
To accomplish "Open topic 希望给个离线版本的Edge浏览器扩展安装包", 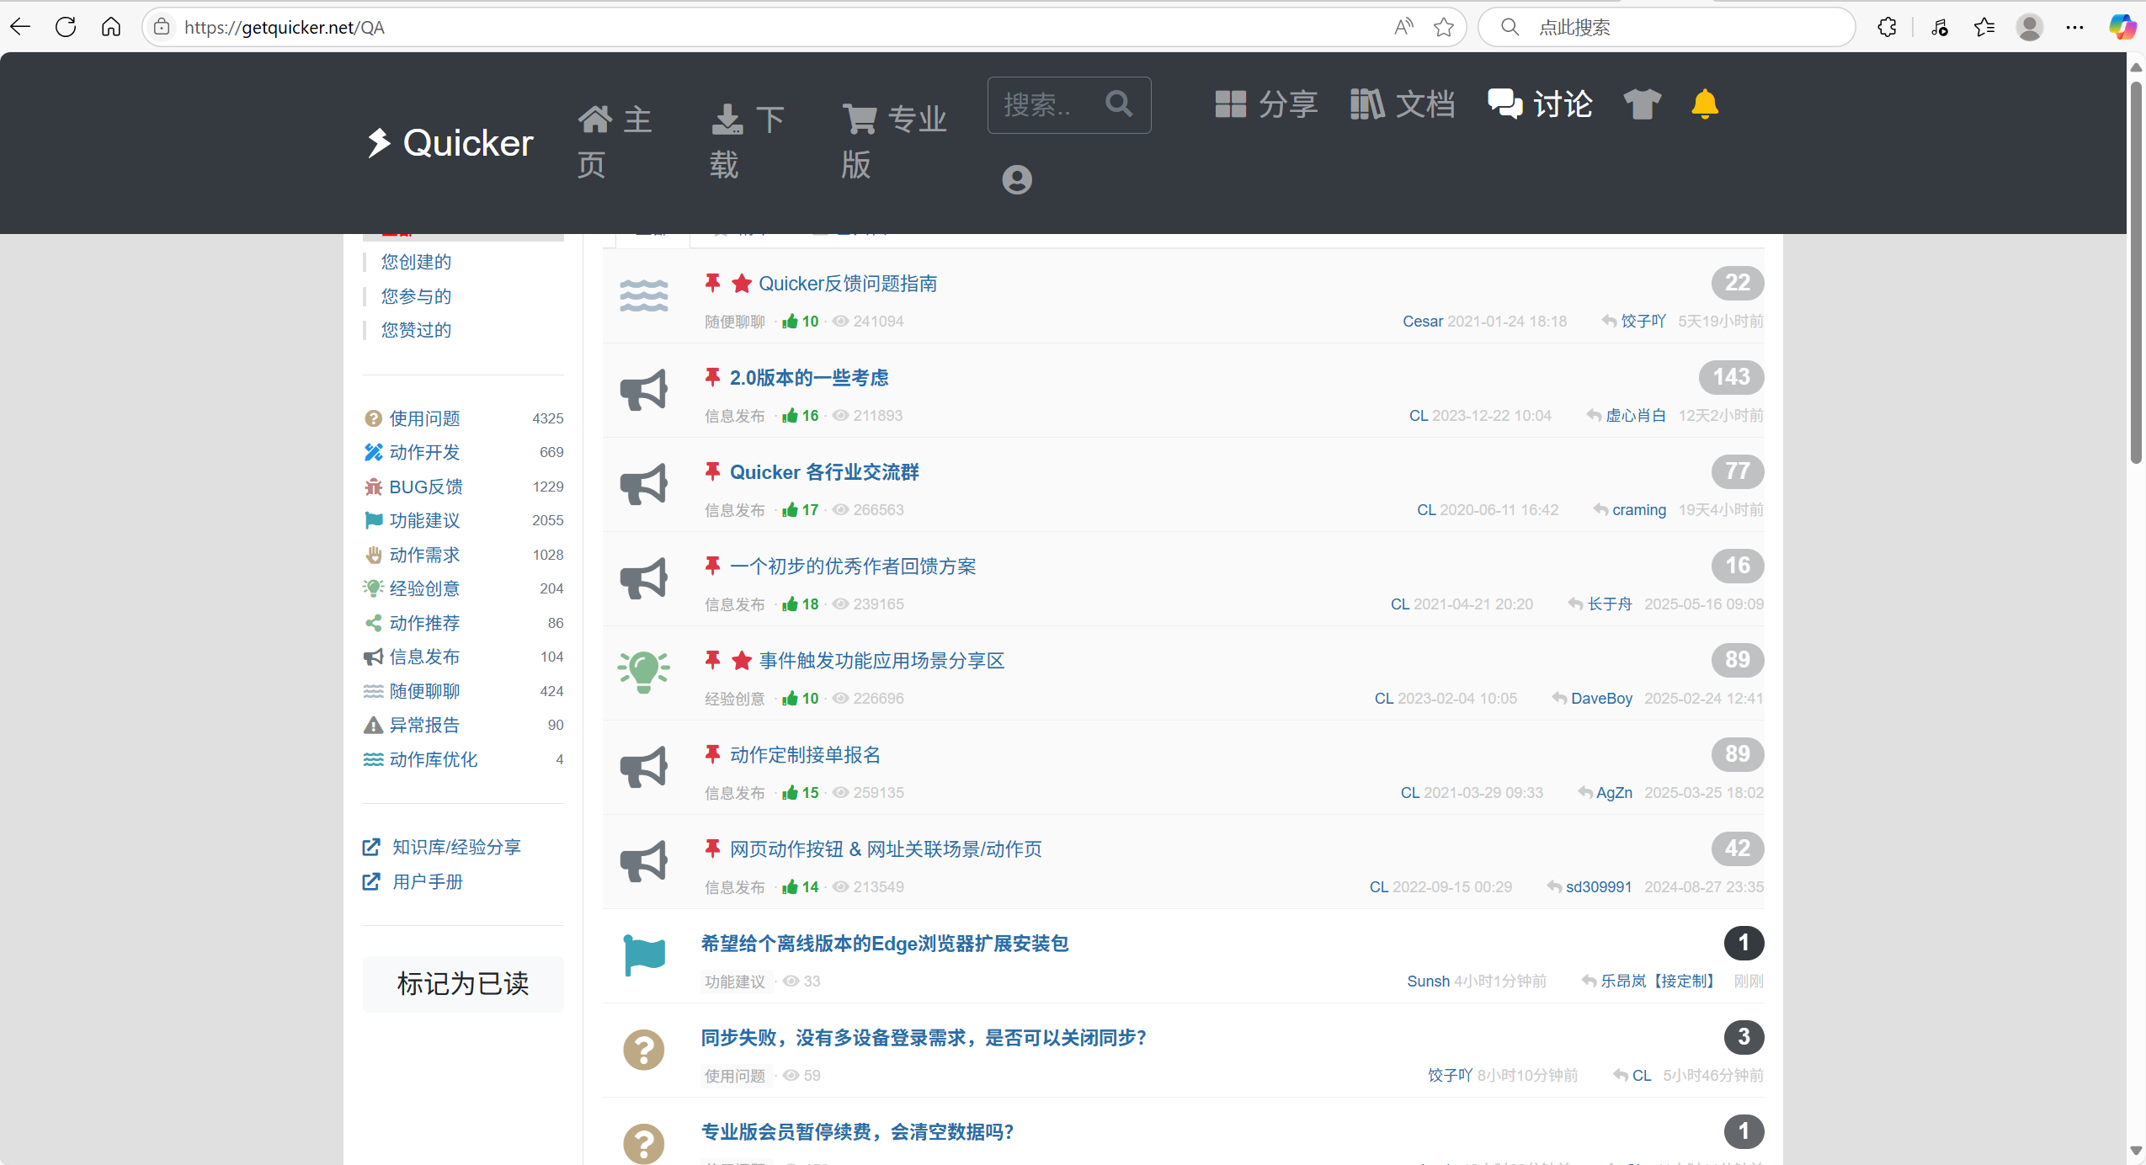I will pos(885,944).
